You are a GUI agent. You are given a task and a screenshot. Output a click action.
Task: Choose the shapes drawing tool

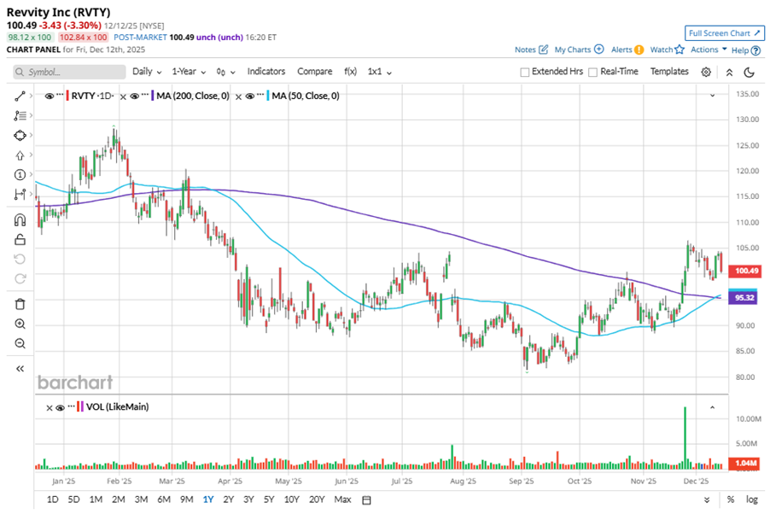tap(20, 135)
